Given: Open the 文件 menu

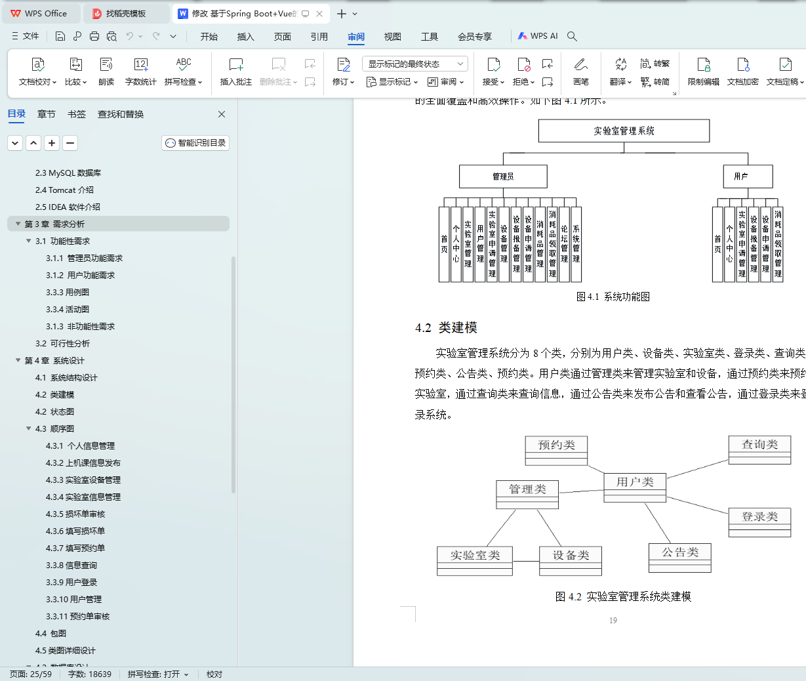Looking at the screenshot, I should click(x=26, y=36).
